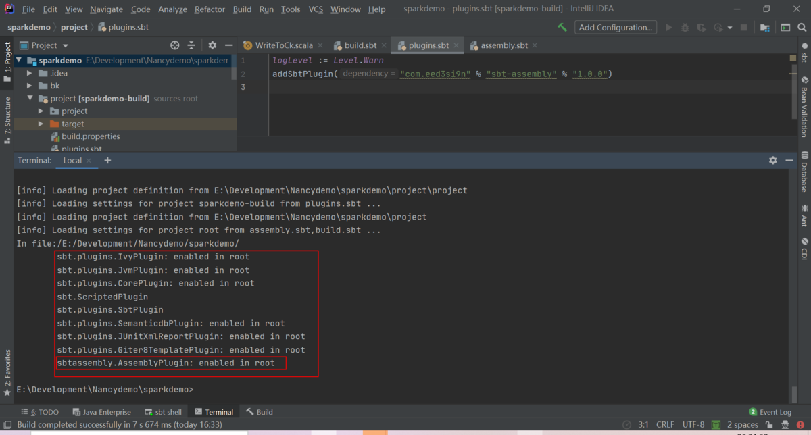The width and height of the screenshot is (811, 435).
Task: Click 2 spaces indent setting in status bar
Action: (742, 425)
